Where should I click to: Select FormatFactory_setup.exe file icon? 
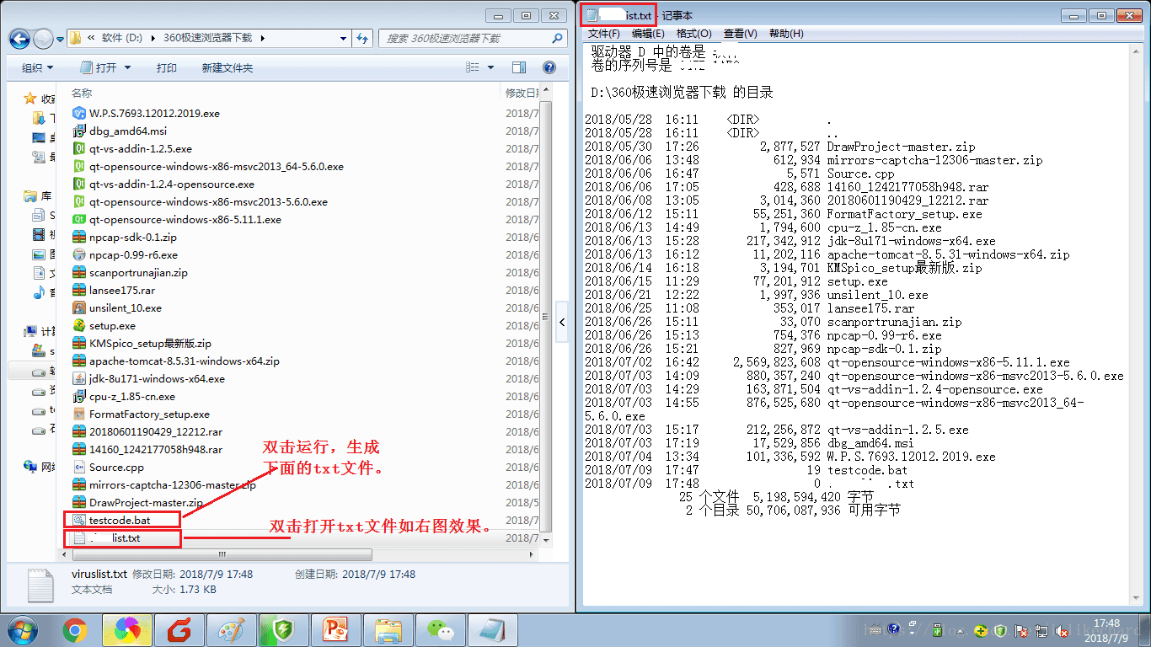(80, 414)
